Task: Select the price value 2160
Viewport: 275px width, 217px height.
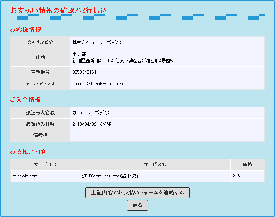Action: pos(237,176)
